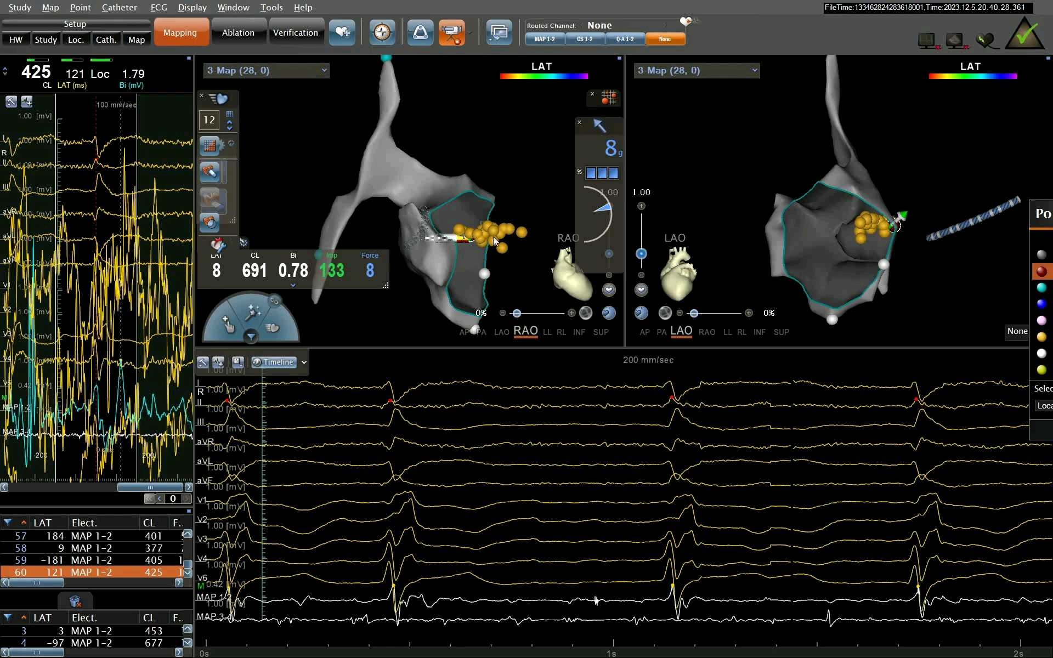Click the transparency sphere icon in left map

[x=586, y=313]
